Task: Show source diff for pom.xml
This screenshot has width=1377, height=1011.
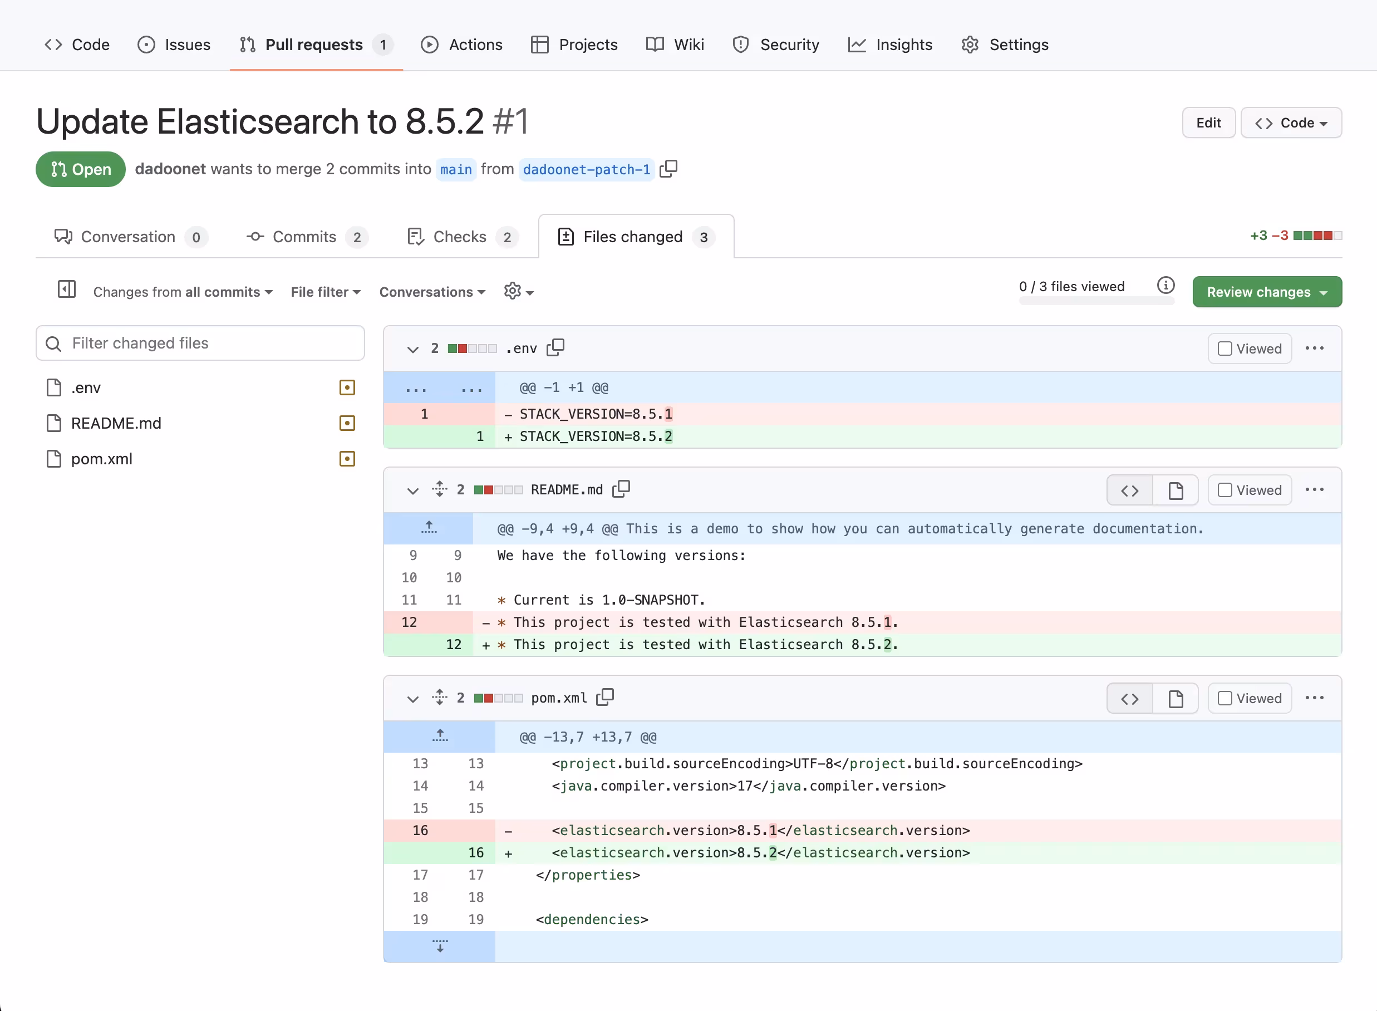Action: 1129,699
